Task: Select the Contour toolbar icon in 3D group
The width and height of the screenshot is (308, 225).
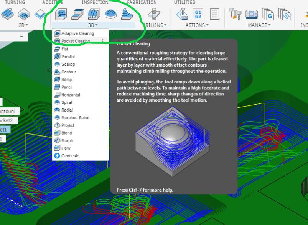Action: (x=127, y=14)
